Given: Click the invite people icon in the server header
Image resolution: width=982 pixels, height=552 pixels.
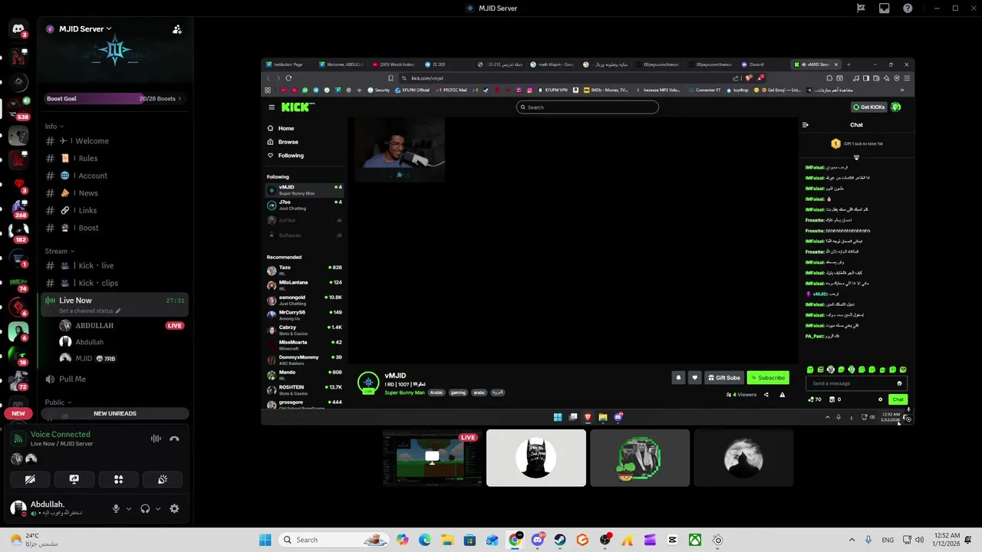Looking at the screenshot, I should [177, 29].
